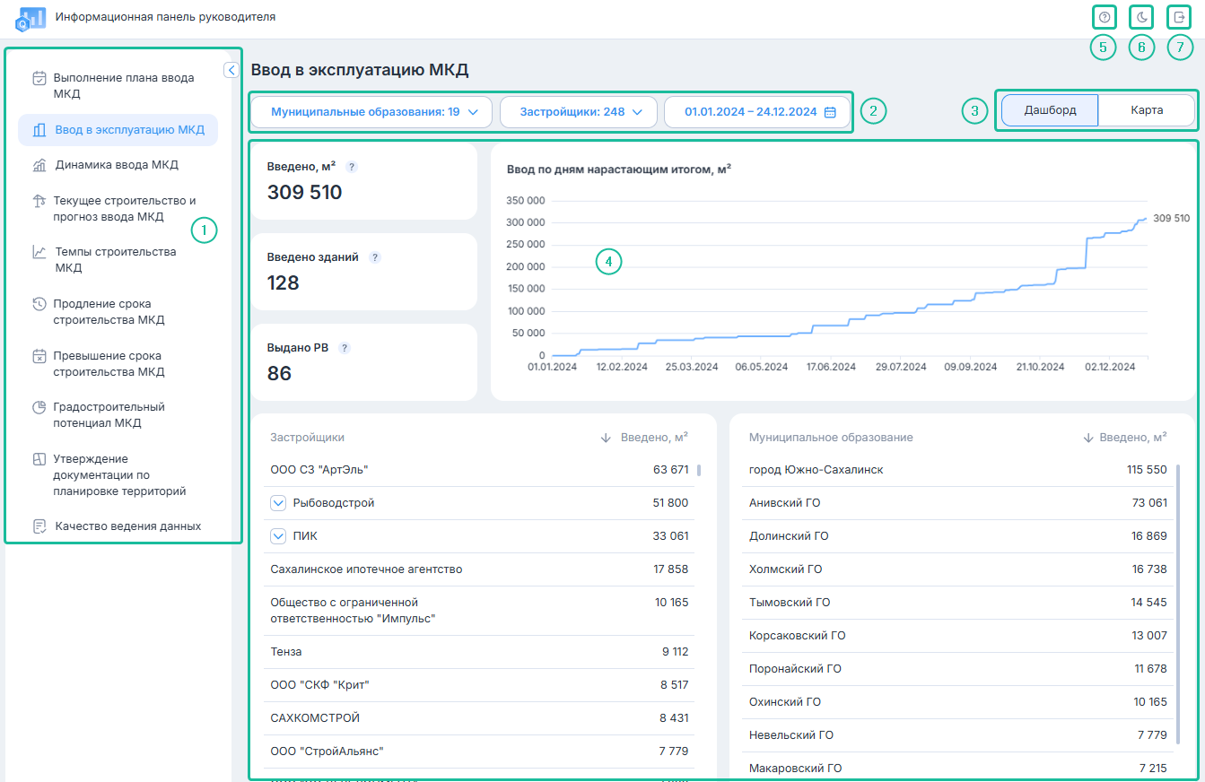Image resolution: width=1205 pixels, height=782 pixels.
Task: Collapse the sidebar with chevron button
Action: 231,69
